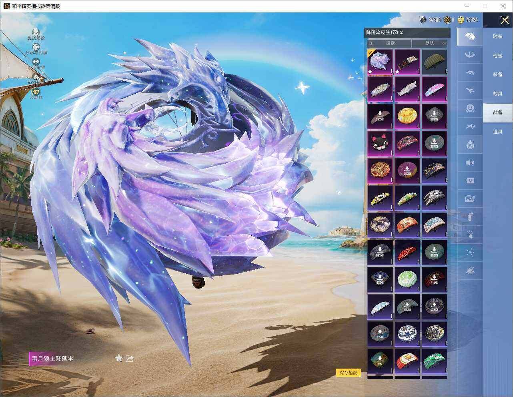Switch to the 载具 tab
The width and height of the screenshot is (513, 397).
497,94
